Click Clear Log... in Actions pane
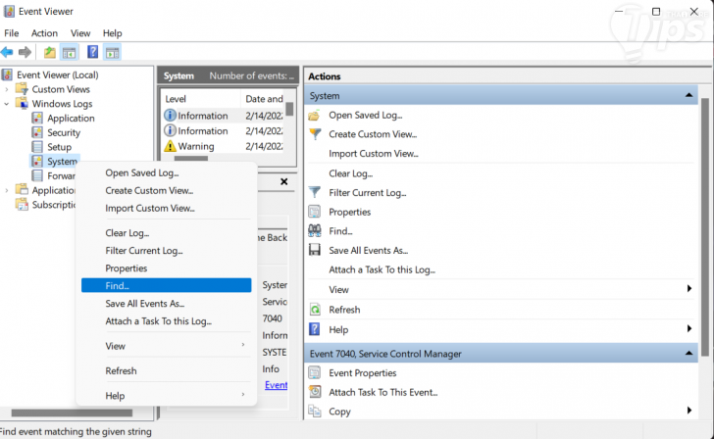This screenshot has width=714, height=439. tap(351, 173)
